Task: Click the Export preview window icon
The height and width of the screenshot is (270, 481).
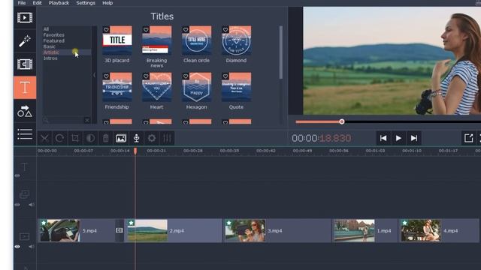Action: click(468, 138)
